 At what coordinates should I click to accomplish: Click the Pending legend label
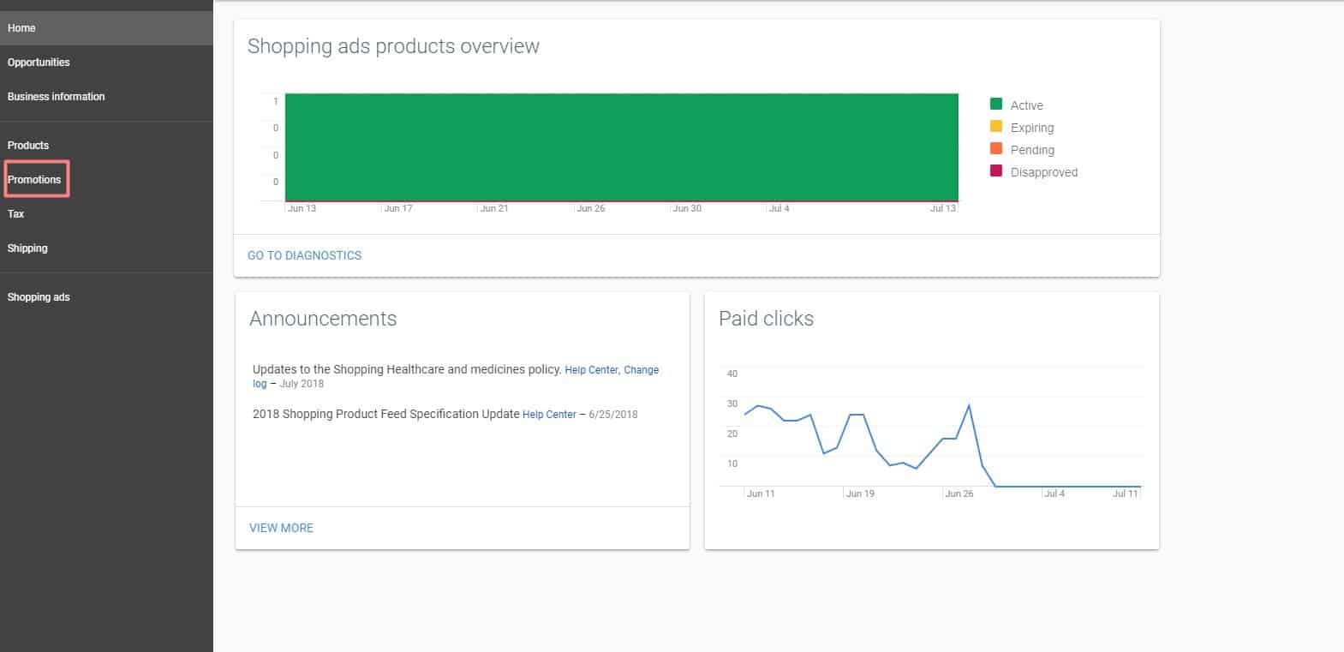point(1032,150)
